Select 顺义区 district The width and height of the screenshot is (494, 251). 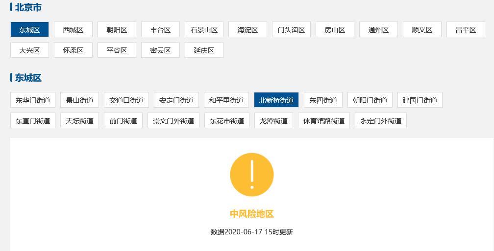point(422,29)
